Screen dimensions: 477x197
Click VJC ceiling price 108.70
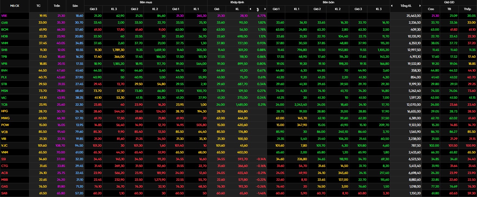tap(60, 146)
